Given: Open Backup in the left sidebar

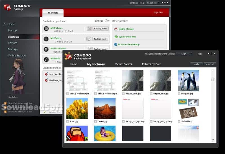Looking at the screenshot, I should point(12,30).
